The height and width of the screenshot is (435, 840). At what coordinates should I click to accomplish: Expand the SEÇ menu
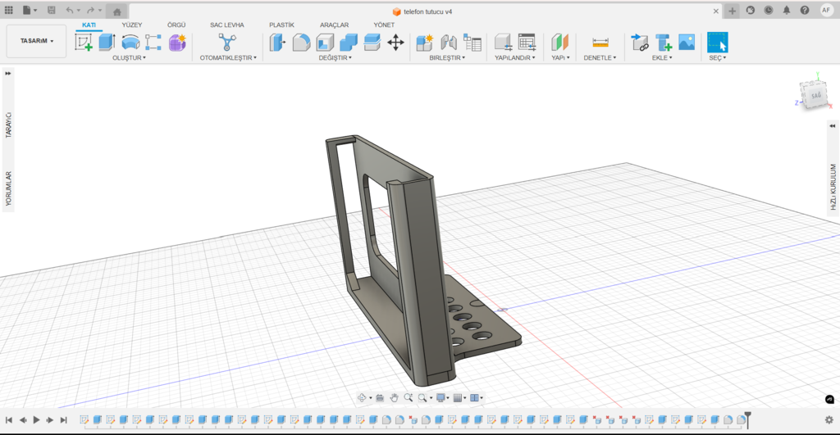718,58
